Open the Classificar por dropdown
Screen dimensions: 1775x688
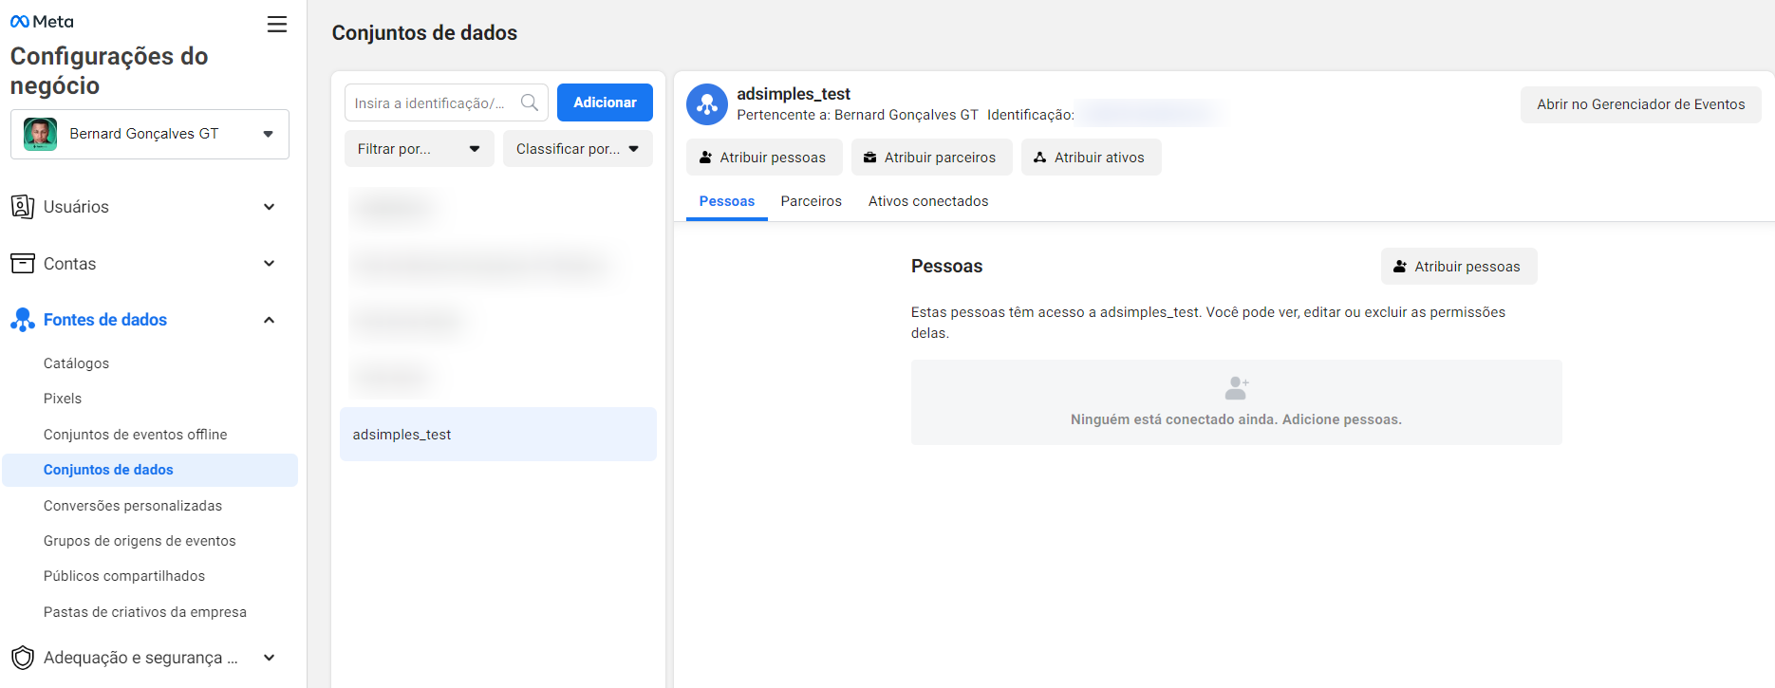pyautogui.click(x=578, y=149)
